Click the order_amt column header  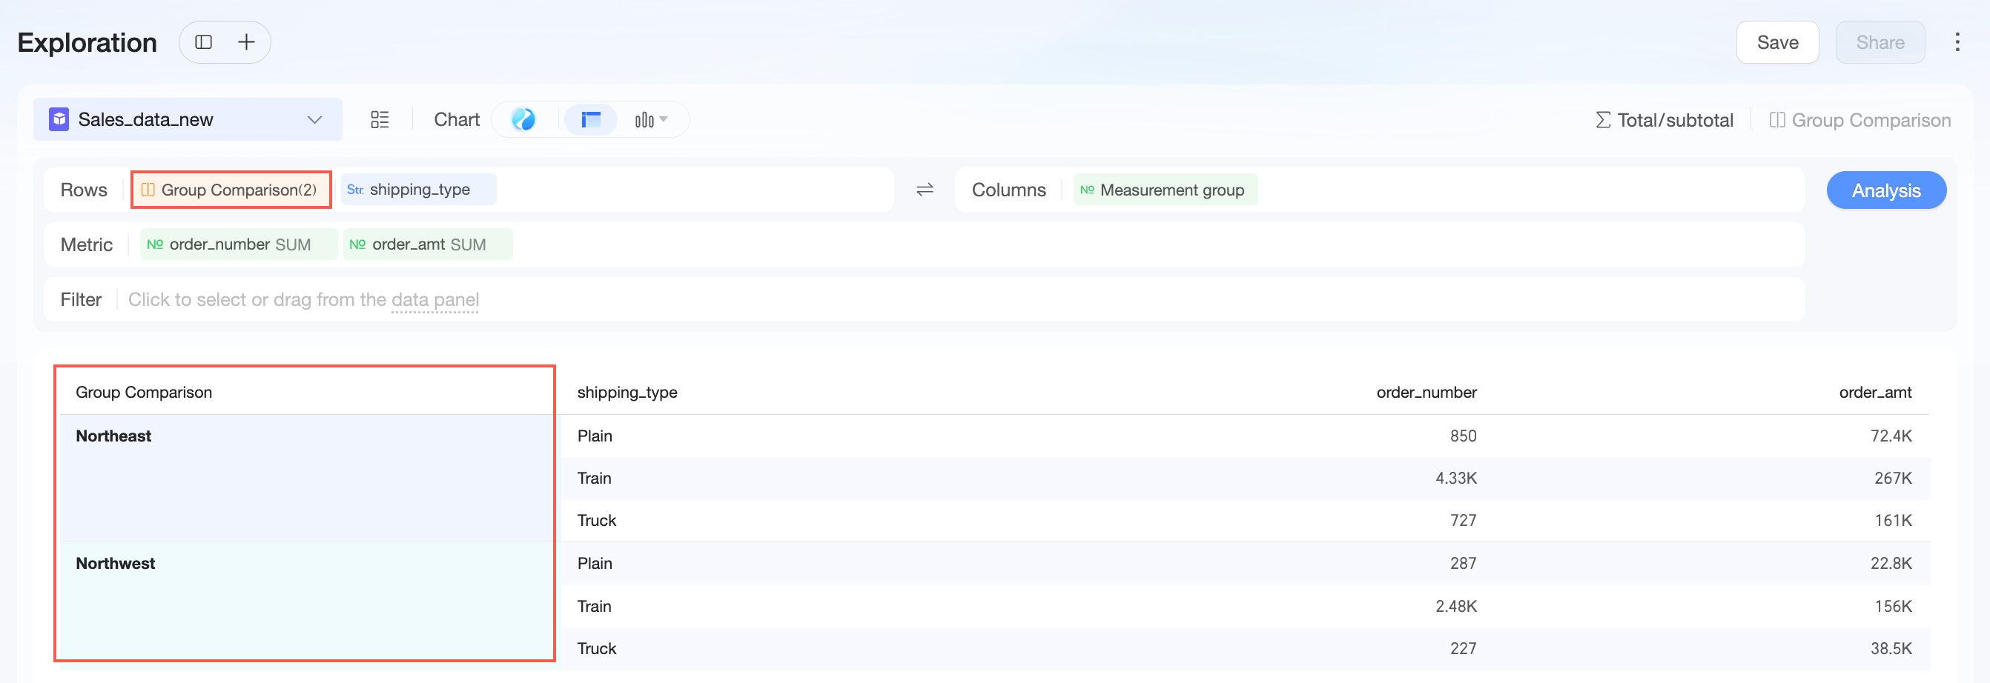click(x=1875, y=392)
